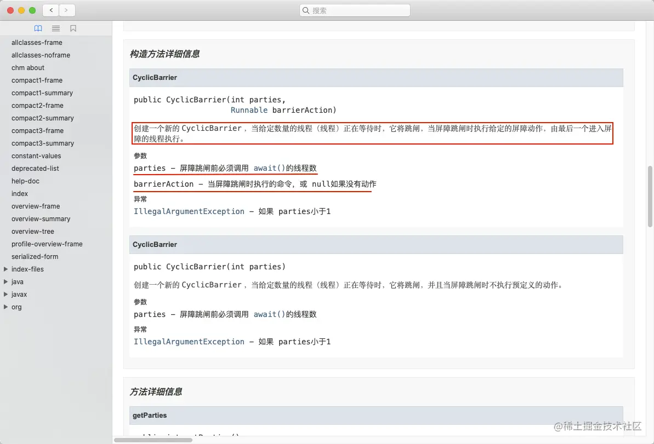Click the barrierAction parameter description
This screenshot has width=654, height=444.
click(255, 184)
